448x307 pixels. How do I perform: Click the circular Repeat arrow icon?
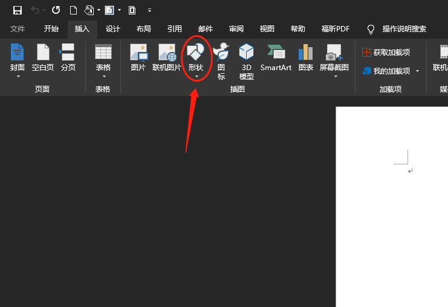(56, 10)
